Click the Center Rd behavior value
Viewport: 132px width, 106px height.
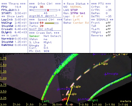(x=81, y=23)
